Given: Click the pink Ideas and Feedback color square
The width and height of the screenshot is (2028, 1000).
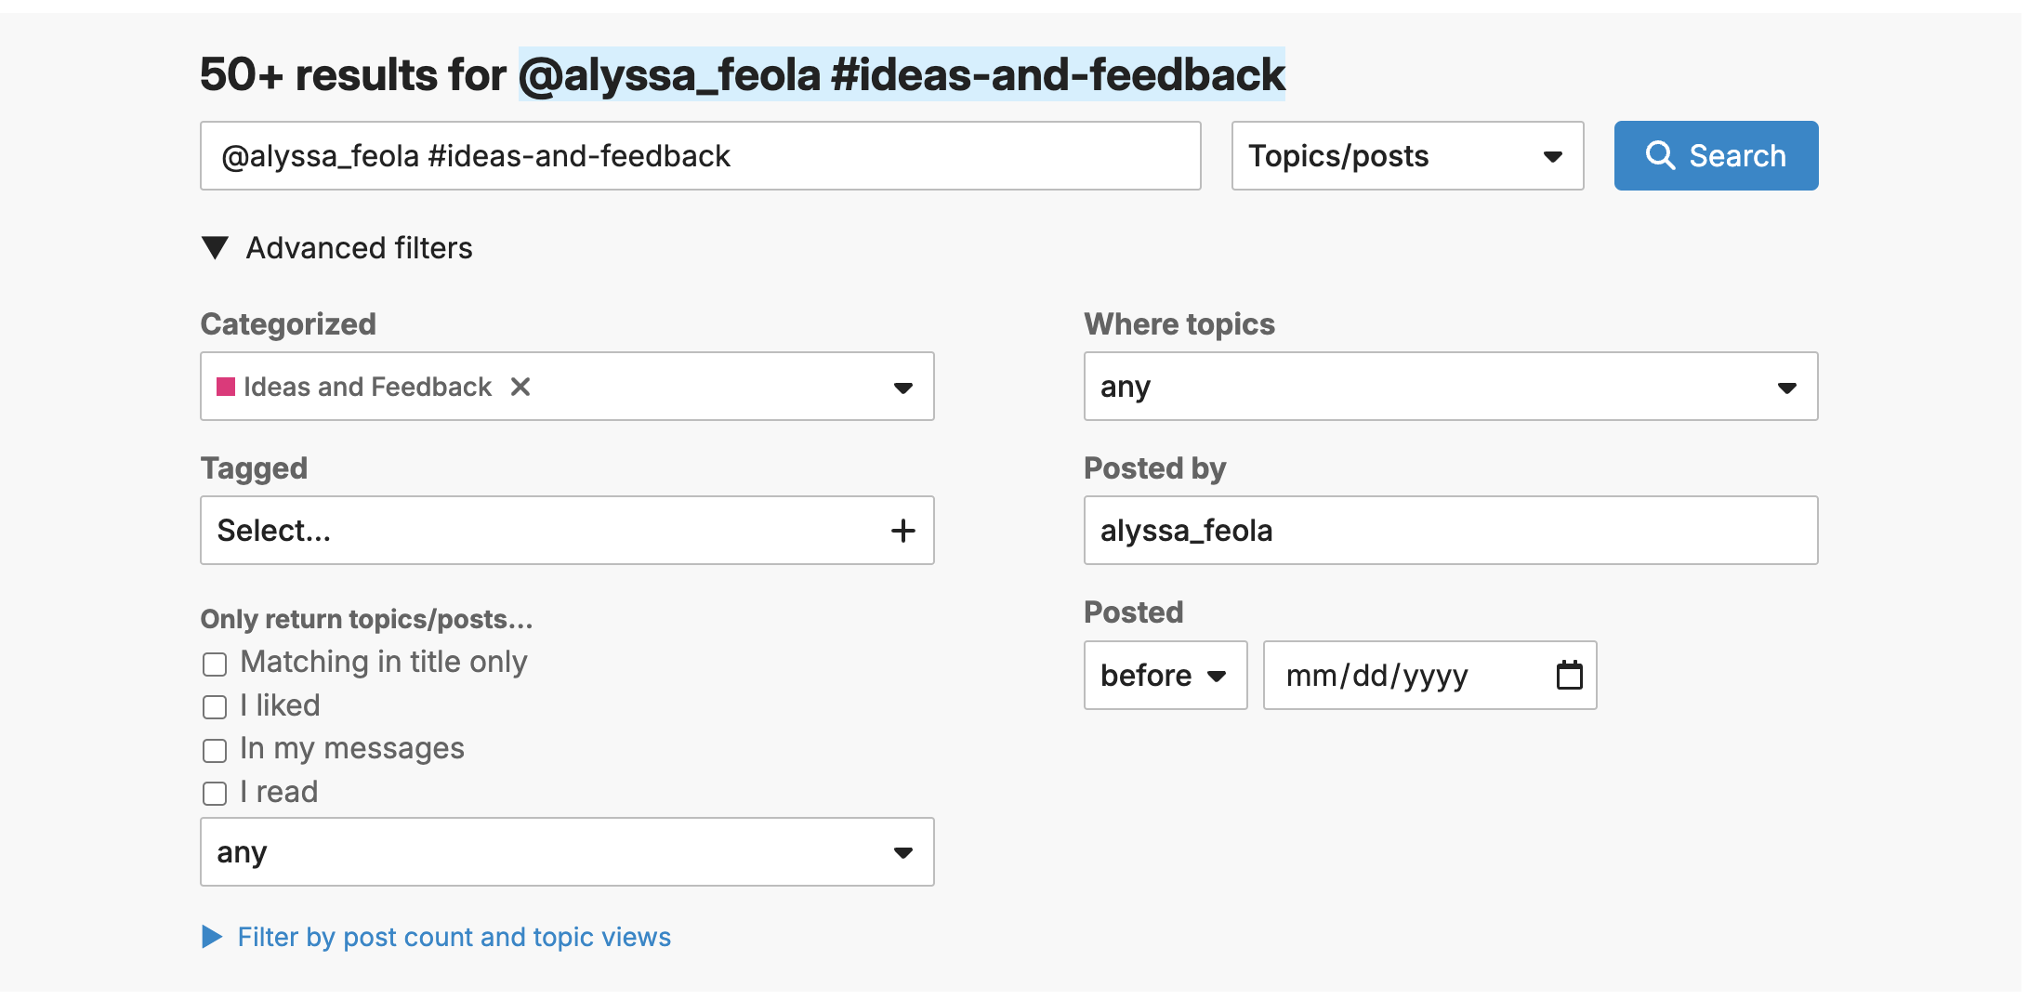Looking at the screenshot, I should tap(226, 387).
